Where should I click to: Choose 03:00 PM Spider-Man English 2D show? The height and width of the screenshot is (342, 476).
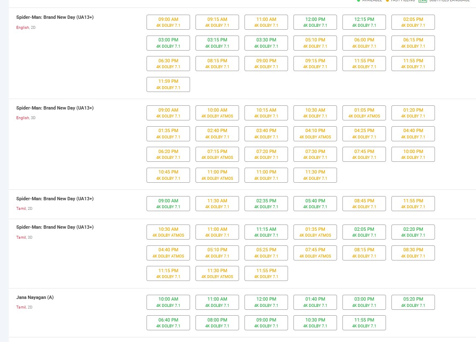pyautogui.click(x=168, y=43)
